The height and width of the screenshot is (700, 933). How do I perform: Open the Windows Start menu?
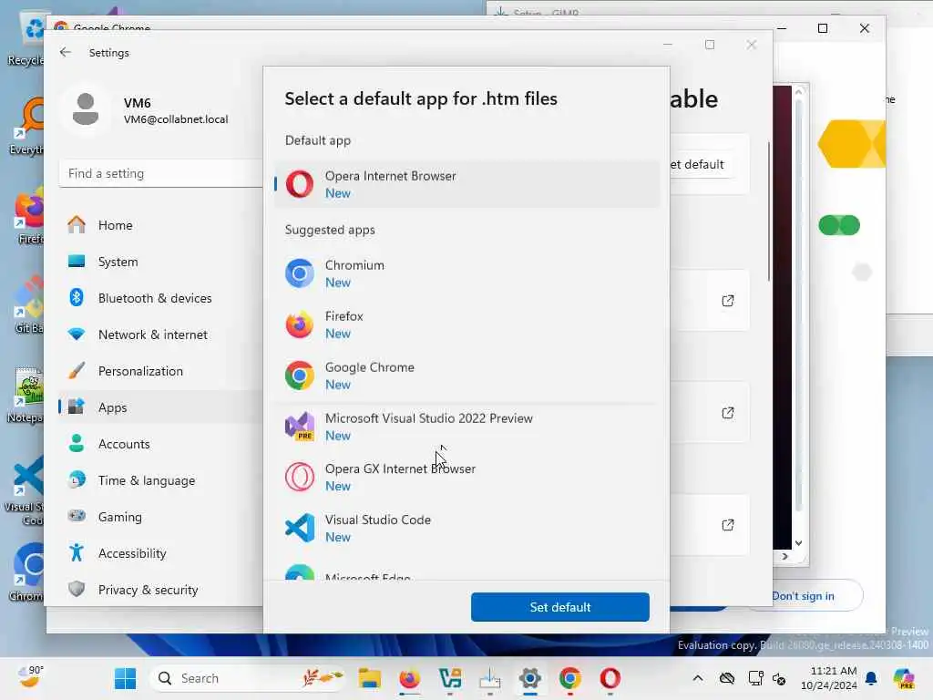[x=125, y=678]
